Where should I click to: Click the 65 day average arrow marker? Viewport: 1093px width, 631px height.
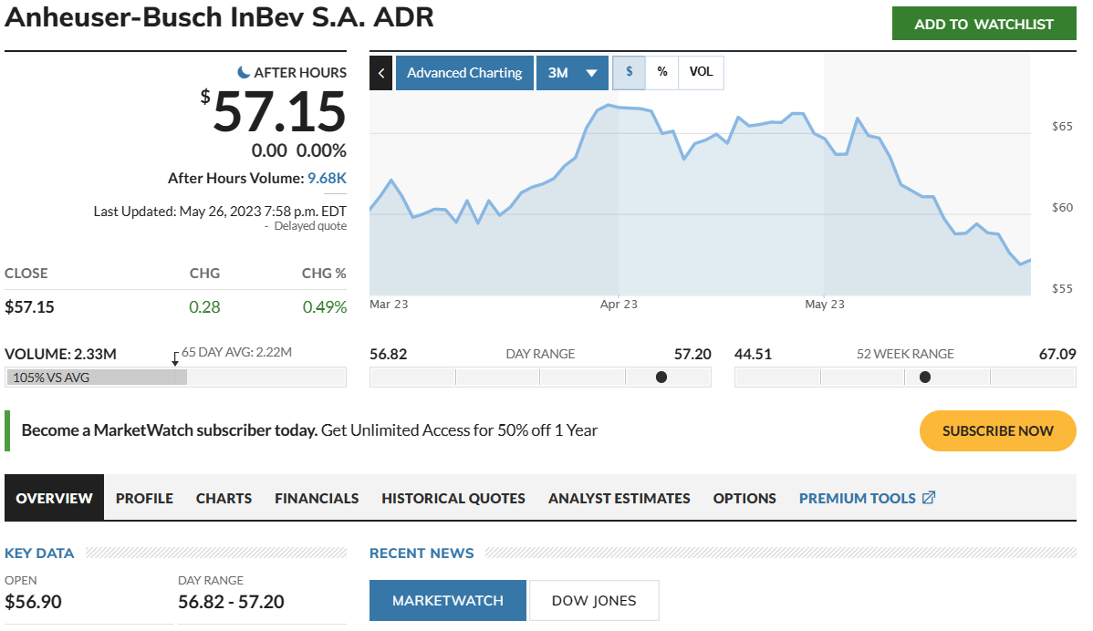(x=176, y=358)
